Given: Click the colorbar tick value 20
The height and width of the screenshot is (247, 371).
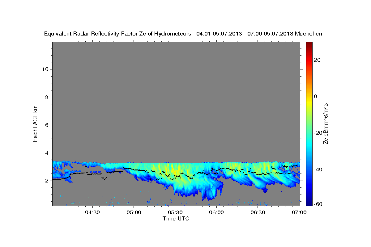Looking at the screenshot, I should [318, 60].
